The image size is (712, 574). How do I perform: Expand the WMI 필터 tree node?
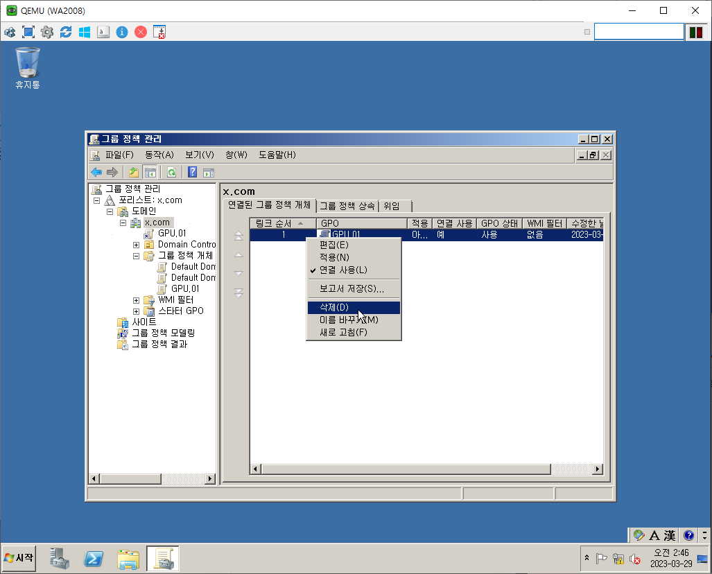[x=136, y=300]
